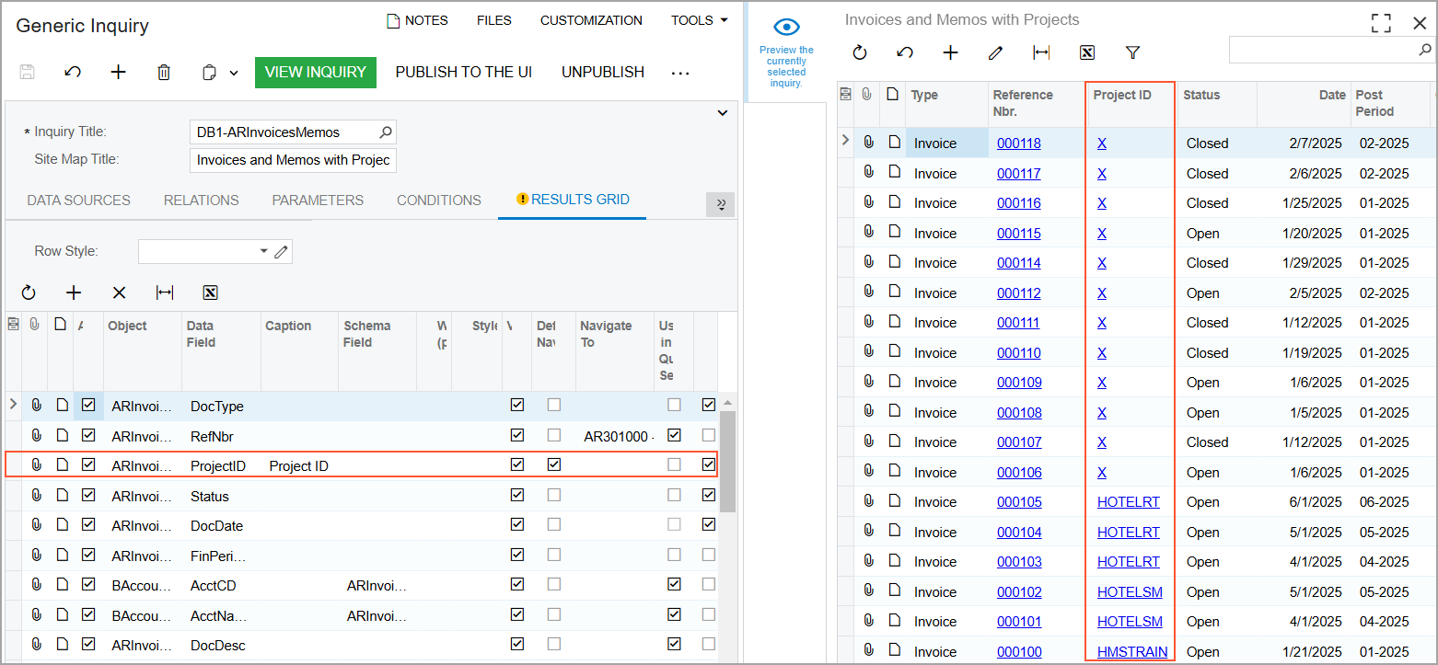Image resolution: width=1438 pixels, height=665 pixels.
Task: Uncheck Visible checkbox for DocType row
Action: pyautogui.click(x=516, y=406)
